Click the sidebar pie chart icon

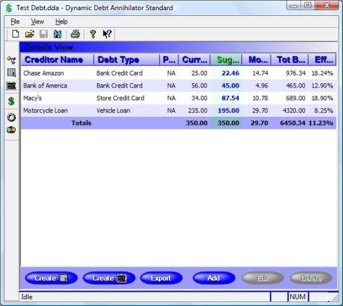(11, 130)
